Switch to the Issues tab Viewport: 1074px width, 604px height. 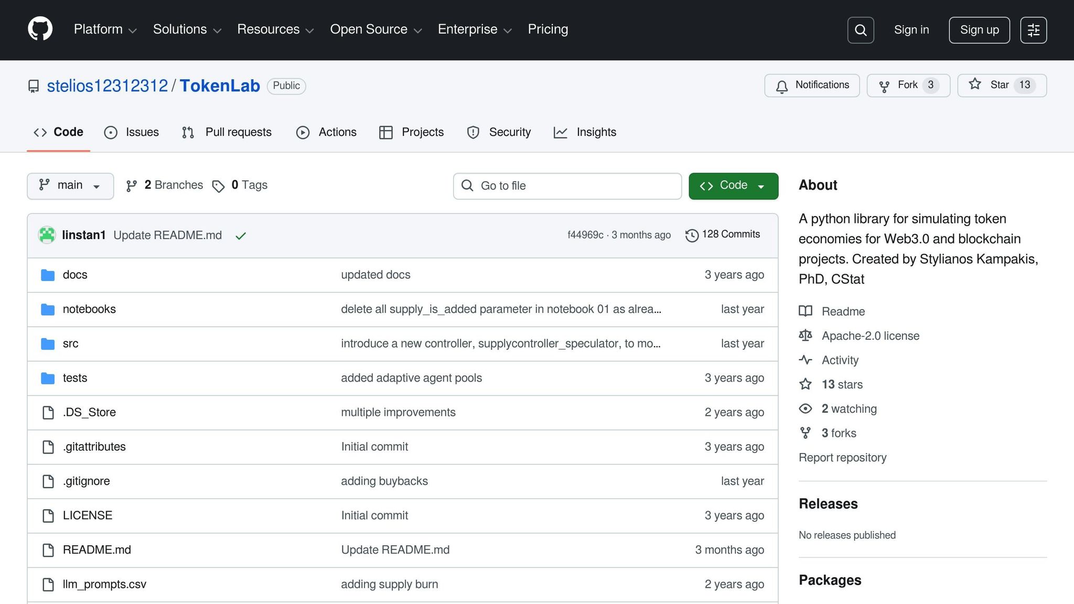pyautogui.click(x=132, y=132)
